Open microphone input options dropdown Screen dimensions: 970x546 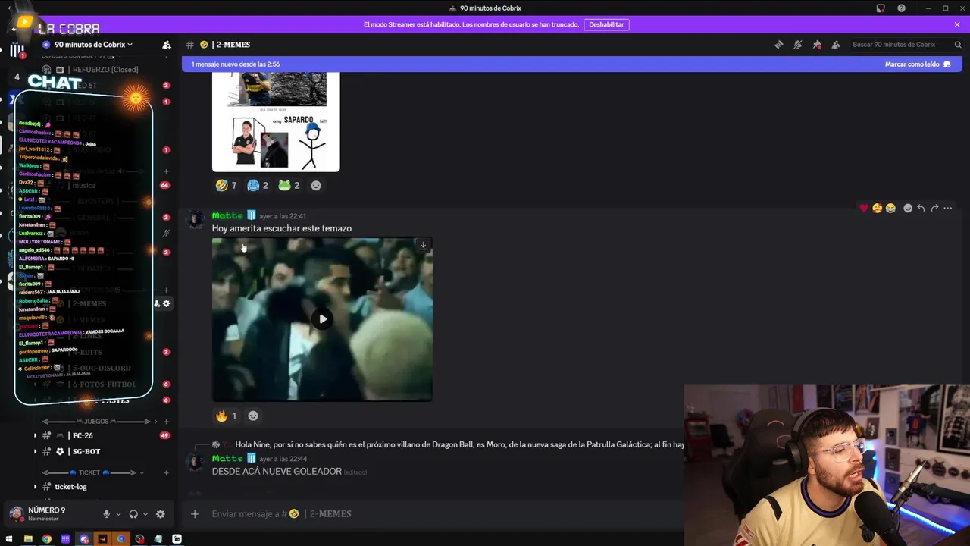coord(118,514)
